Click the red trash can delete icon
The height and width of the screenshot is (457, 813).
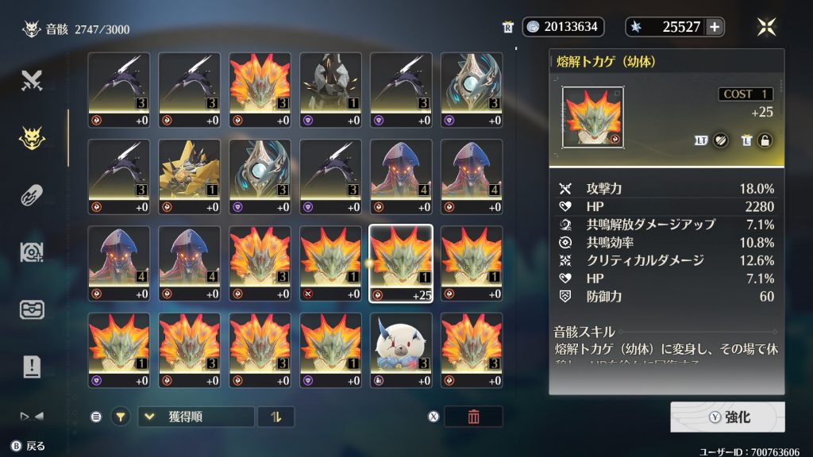(473, 417)
